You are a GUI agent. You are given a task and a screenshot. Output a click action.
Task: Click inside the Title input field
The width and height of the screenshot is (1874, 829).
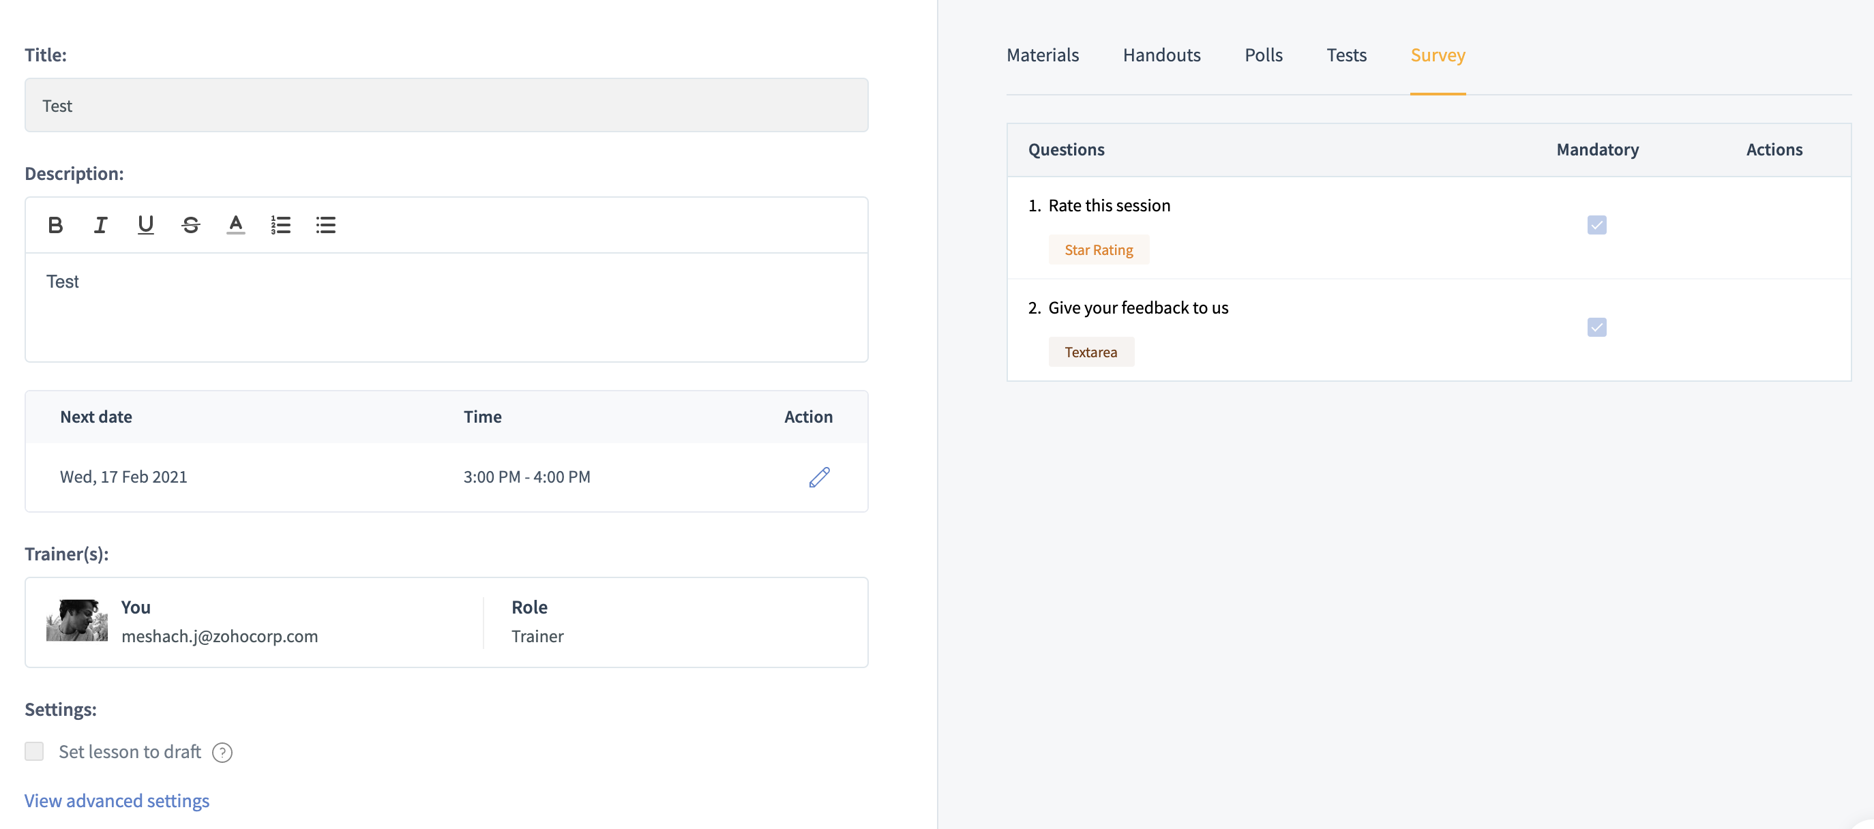coord(446,106)
